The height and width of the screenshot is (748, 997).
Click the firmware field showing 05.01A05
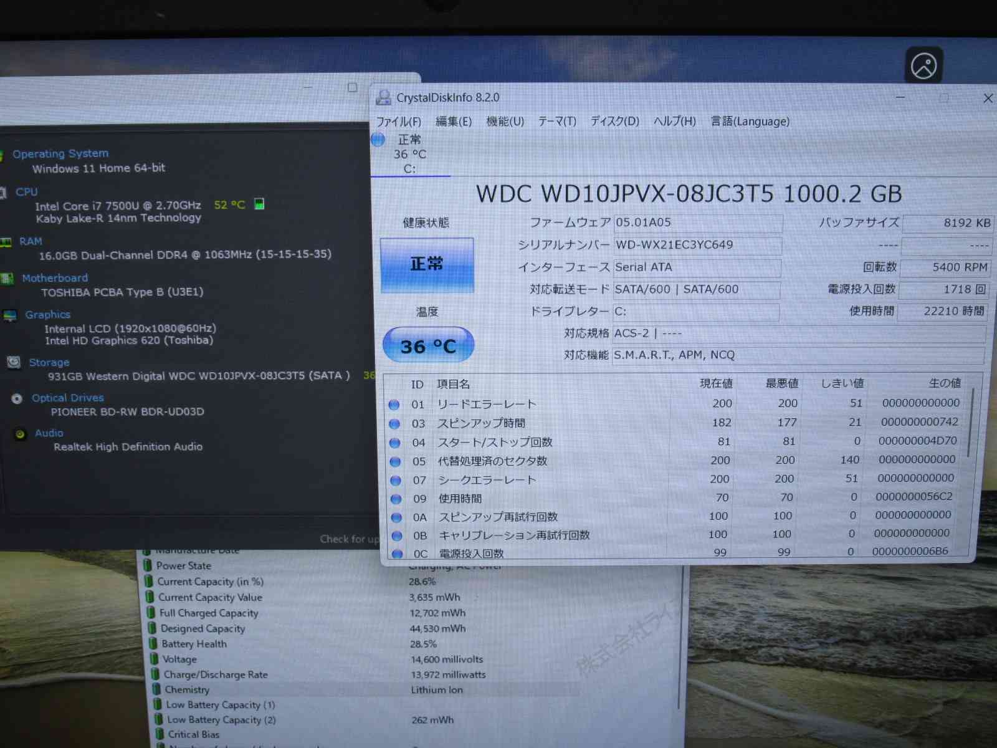point(698,223)
